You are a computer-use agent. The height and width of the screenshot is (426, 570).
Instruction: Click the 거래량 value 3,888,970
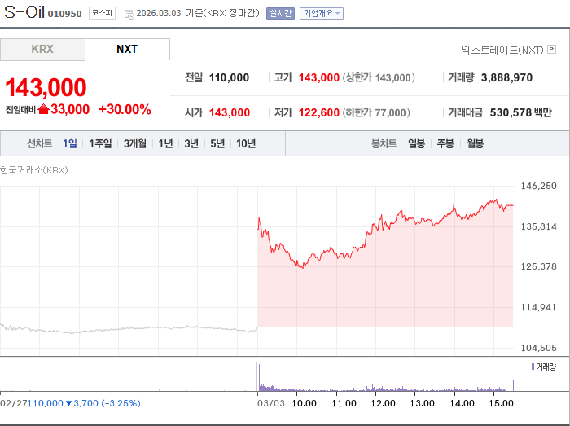(506, 77)
